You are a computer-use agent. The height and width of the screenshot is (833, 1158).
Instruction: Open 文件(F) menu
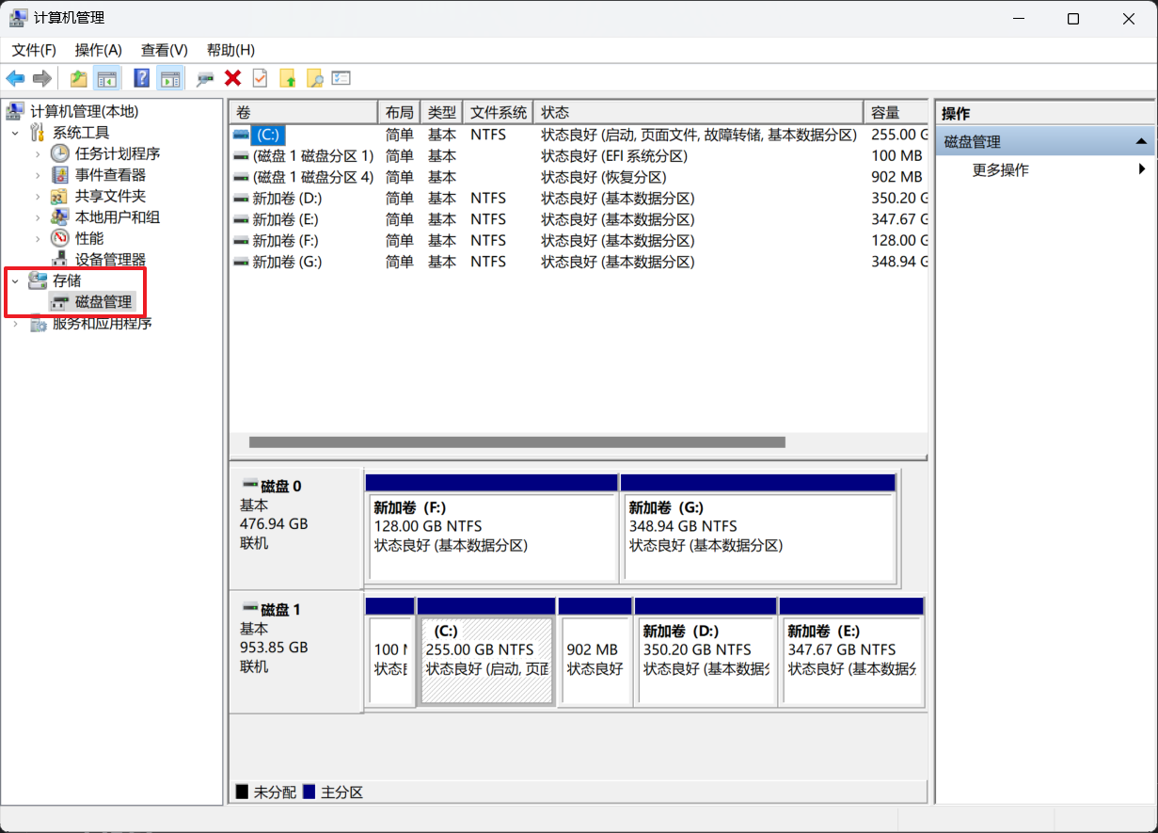(x=34, y=50)
